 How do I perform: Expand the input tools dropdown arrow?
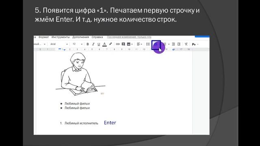coord(198,44)
